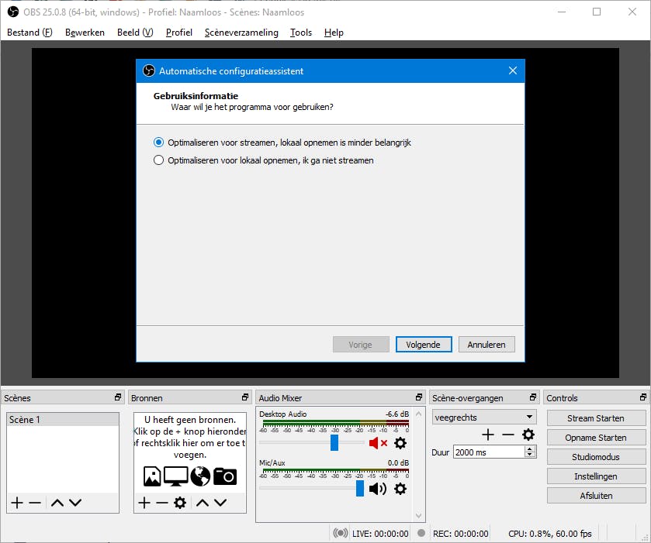Move scene up arrow in Scènes panel

coord(57,503)
